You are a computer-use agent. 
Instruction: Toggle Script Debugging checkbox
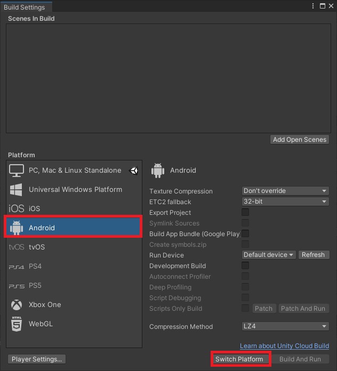click(x=245, y=297)
